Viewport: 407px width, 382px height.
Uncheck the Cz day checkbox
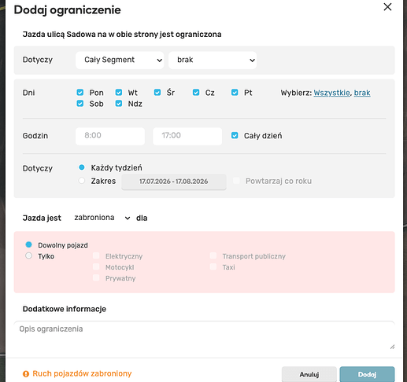(196, 92)
